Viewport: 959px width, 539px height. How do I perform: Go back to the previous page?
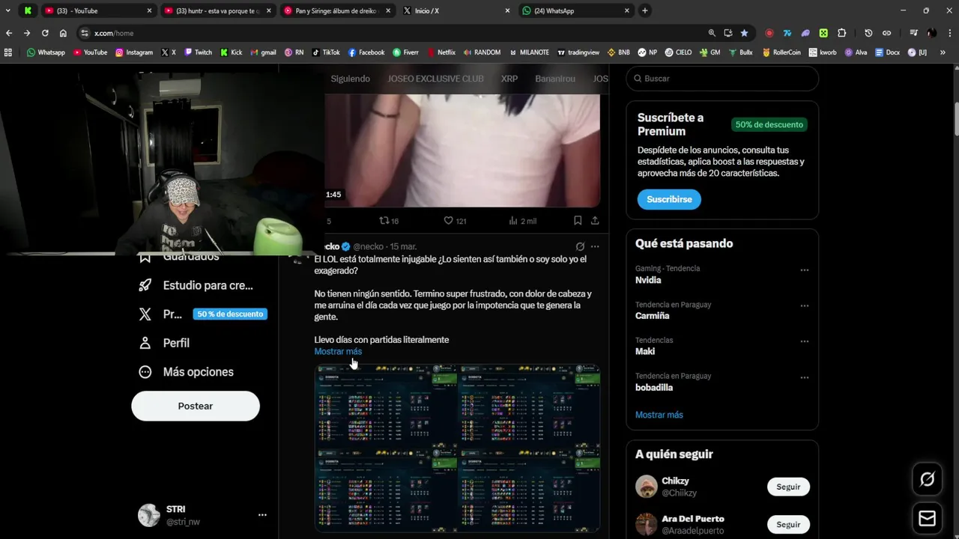9,33
